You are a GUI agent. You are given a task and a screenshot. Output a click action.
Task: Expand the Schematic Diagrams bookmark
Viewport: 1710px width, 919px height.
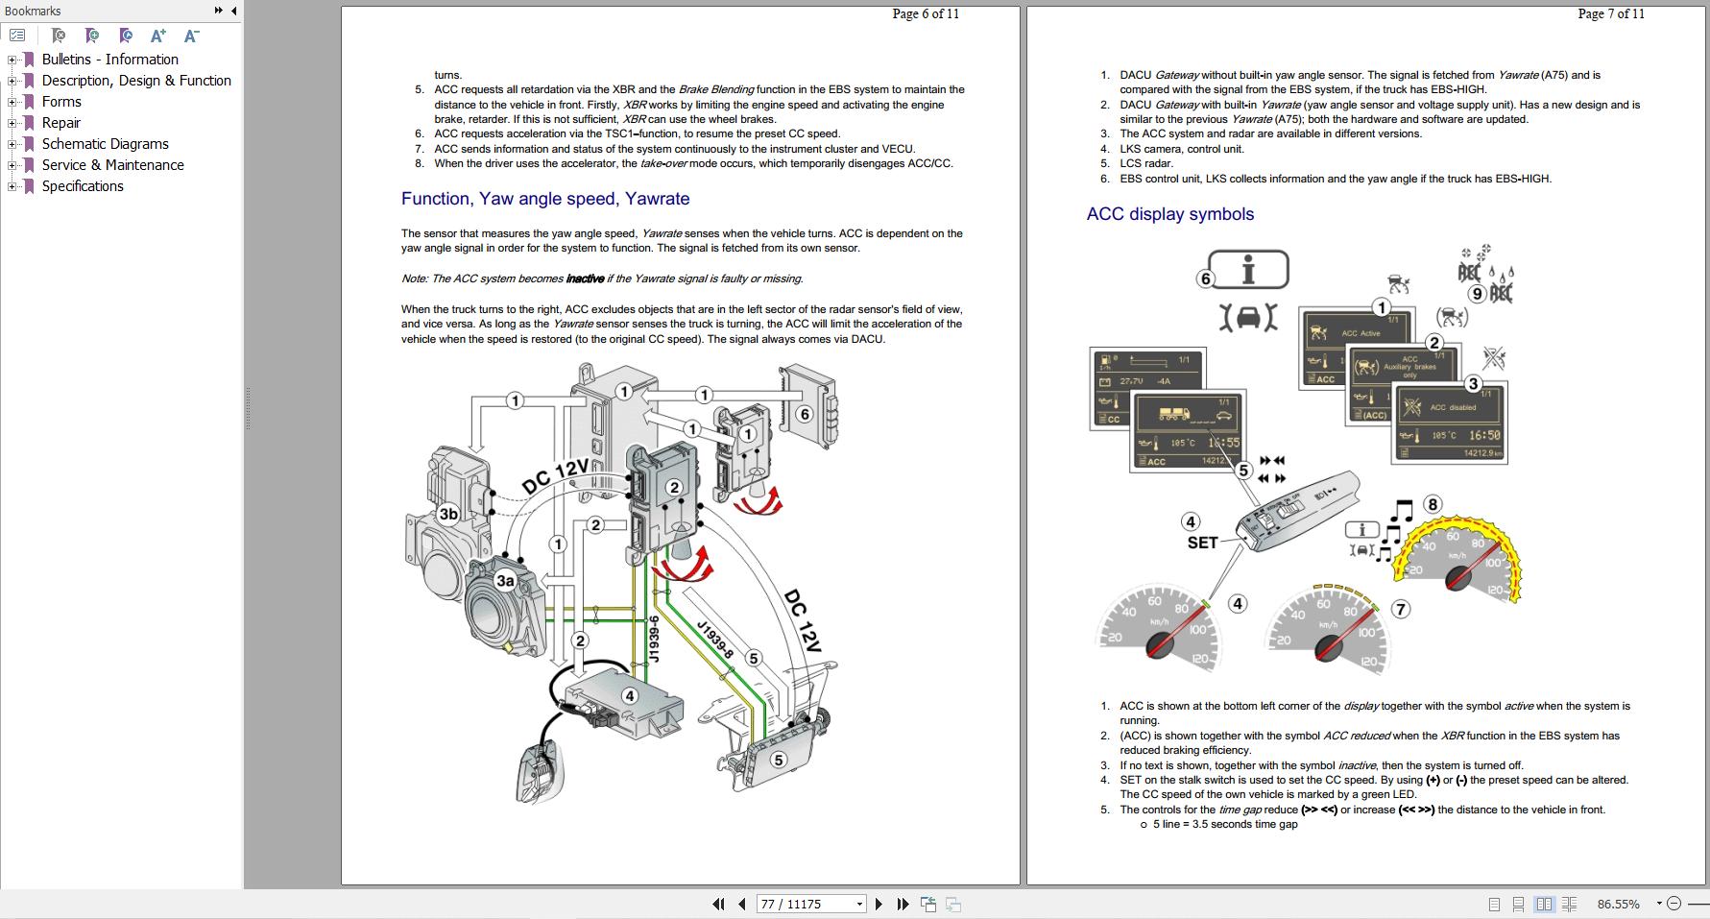tap(12, 143)
